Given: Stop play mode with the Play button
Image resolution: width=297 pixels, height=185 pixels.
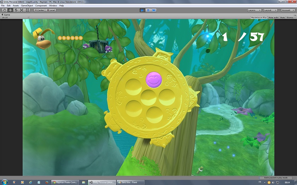Looking at the screenshot, I should 142,10.
